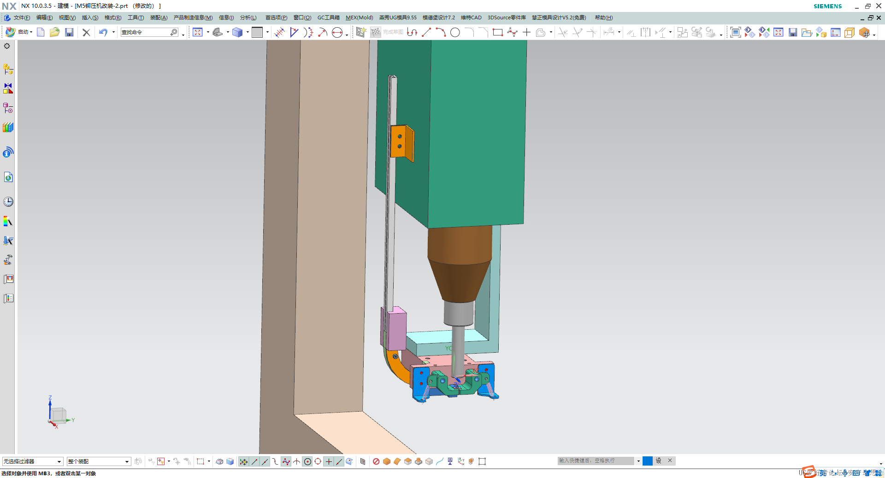Open the 维特CAD menu
885x478 pixels.
471,17
